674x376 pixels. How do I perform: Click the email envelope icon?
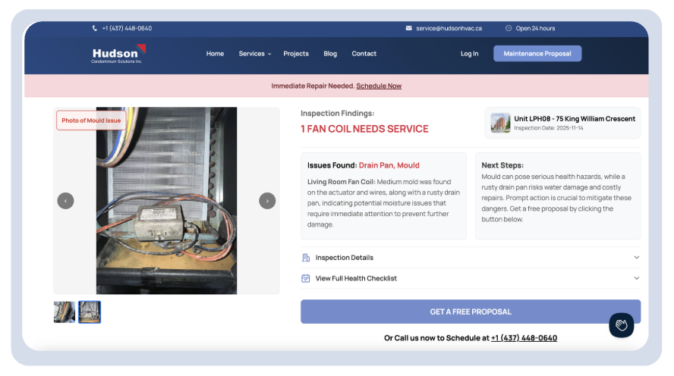coord(409,28)
